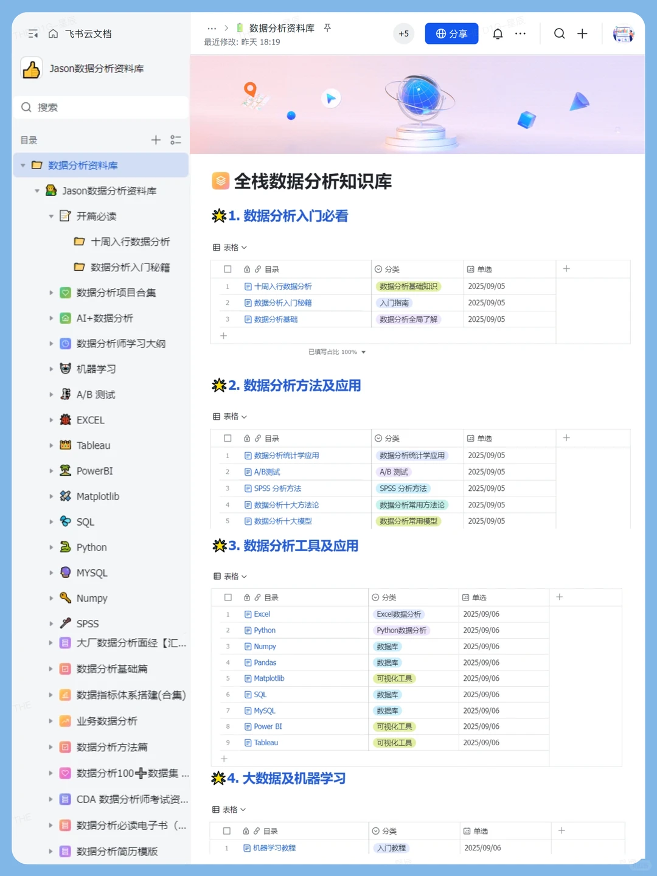Image resolution: width=657 pixels, height=876 pixels.
Task: Select 数据分析简历模版 in the sidebar
Action: click(x=117, y=851)
